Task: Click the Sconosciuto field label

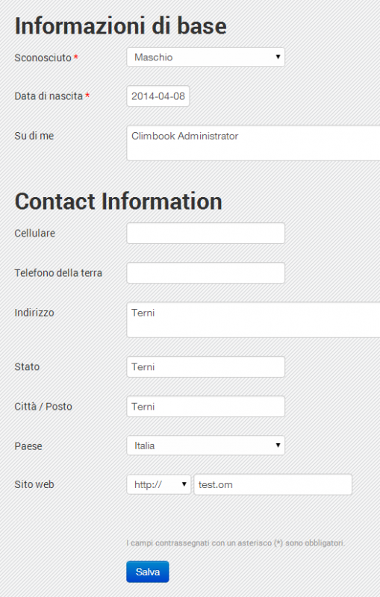Action: tap(43, 58)
